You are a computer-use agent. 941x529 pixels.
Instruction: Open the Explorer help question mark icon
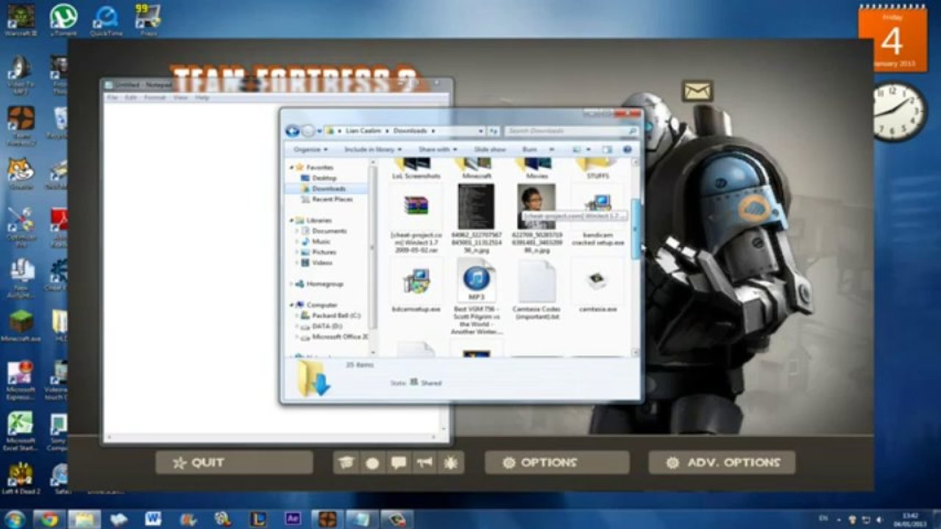point(628,149)
